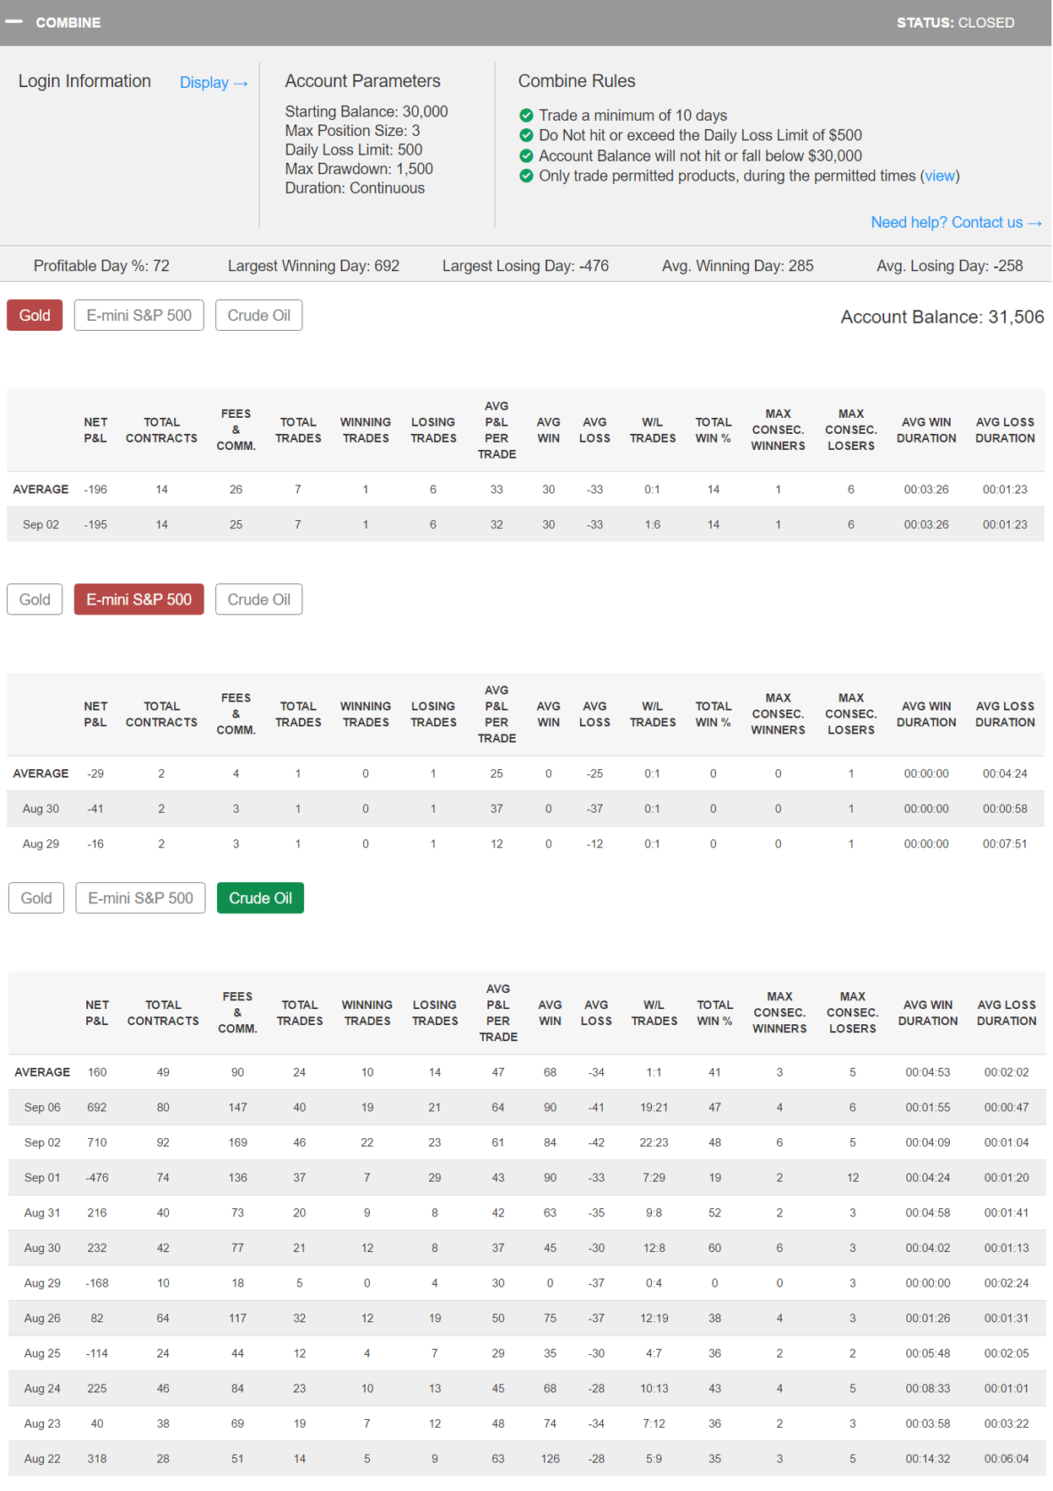Open the 'Need help? Contact us' link
Viewport: 1053px width, 1491px height.
coord(956,222)
